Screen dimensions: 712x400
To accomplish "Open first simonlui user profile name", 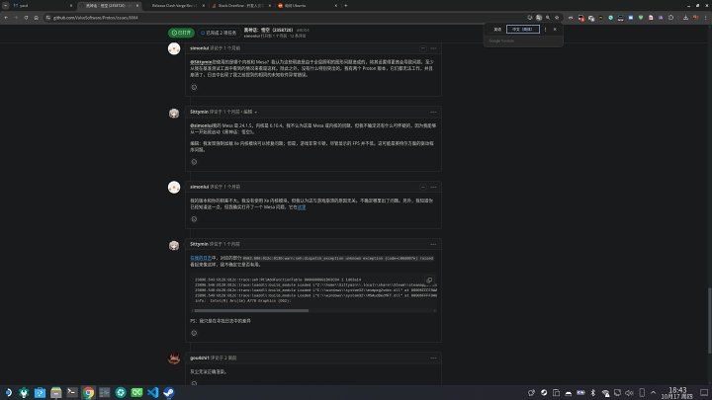I will pyautogui.click(x=199, y=48).
